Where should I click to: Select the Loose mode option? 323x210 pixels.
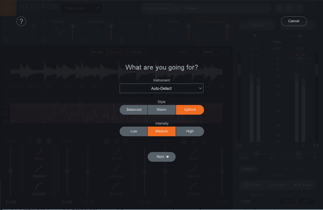click(137, 52)
